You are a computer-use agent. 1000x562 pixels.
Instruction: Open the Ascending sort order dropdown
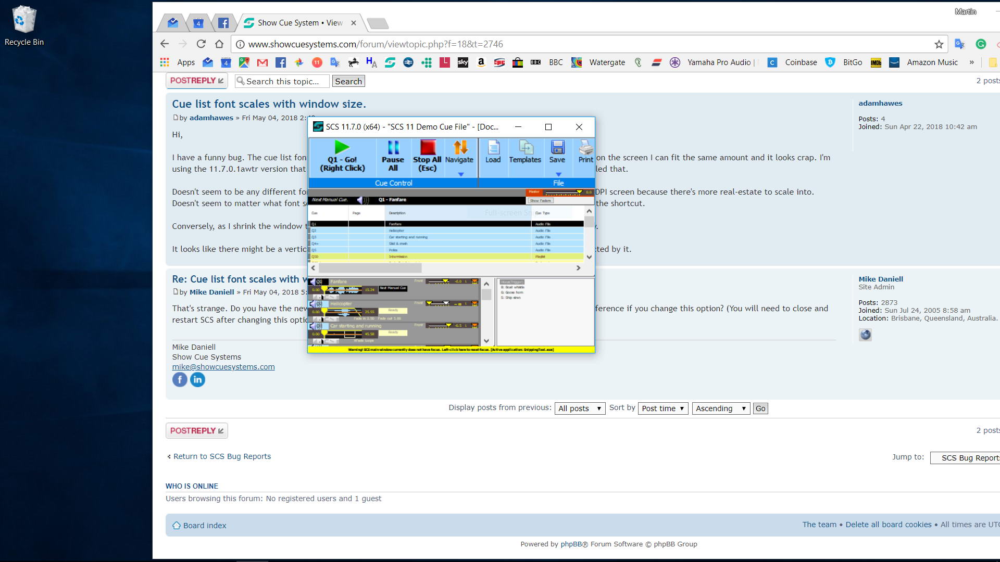point(721,408)
